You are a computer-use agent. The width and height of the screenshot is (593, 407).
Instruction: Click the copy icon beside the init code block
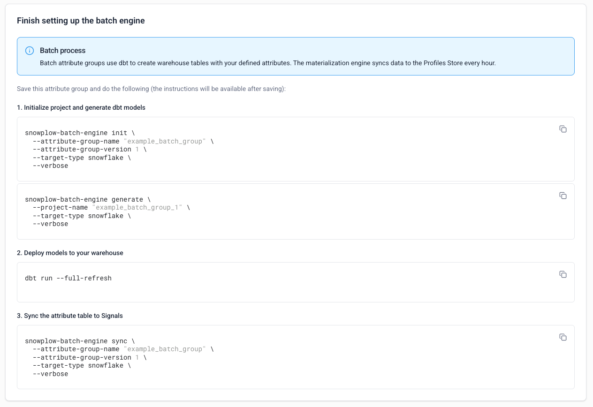[563, 129]
